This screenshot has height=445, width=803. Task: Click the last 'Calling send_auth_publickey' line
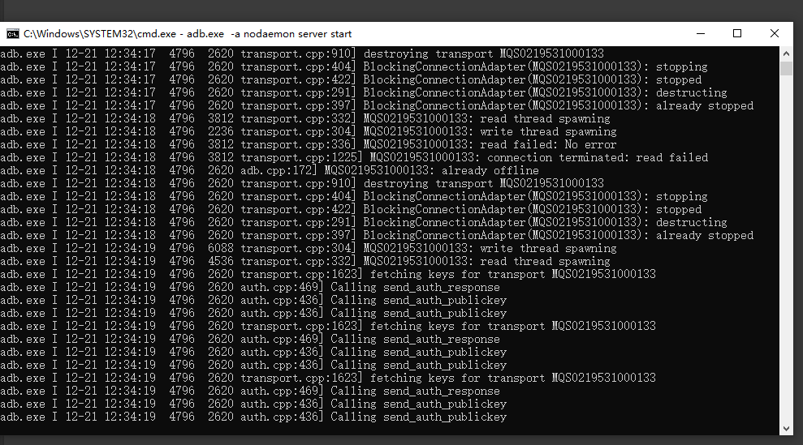pos(418,417)
